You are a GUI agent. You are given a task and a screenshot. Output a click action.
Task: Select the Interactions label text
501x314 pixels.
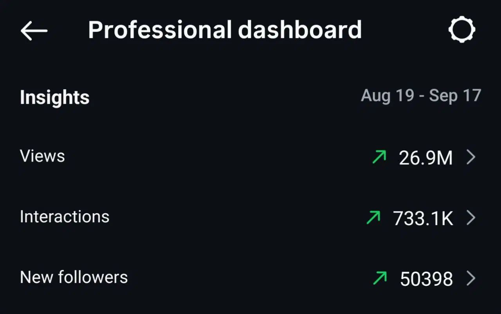[x=65, y=217]
